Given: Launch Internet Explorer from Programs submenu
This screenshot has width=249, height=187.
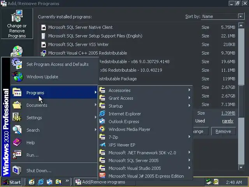Looking at the screenshot, I should click(x=145, y=114).
